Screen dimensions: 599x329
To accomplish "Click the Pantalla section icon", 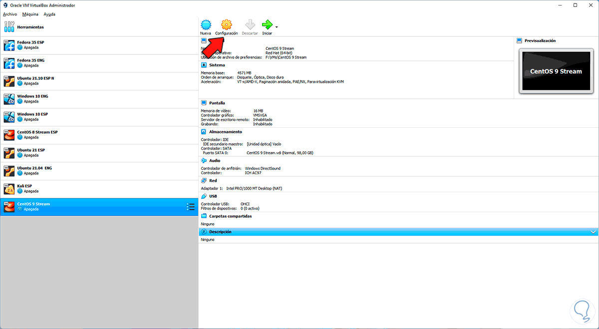I will pos(204,103).
